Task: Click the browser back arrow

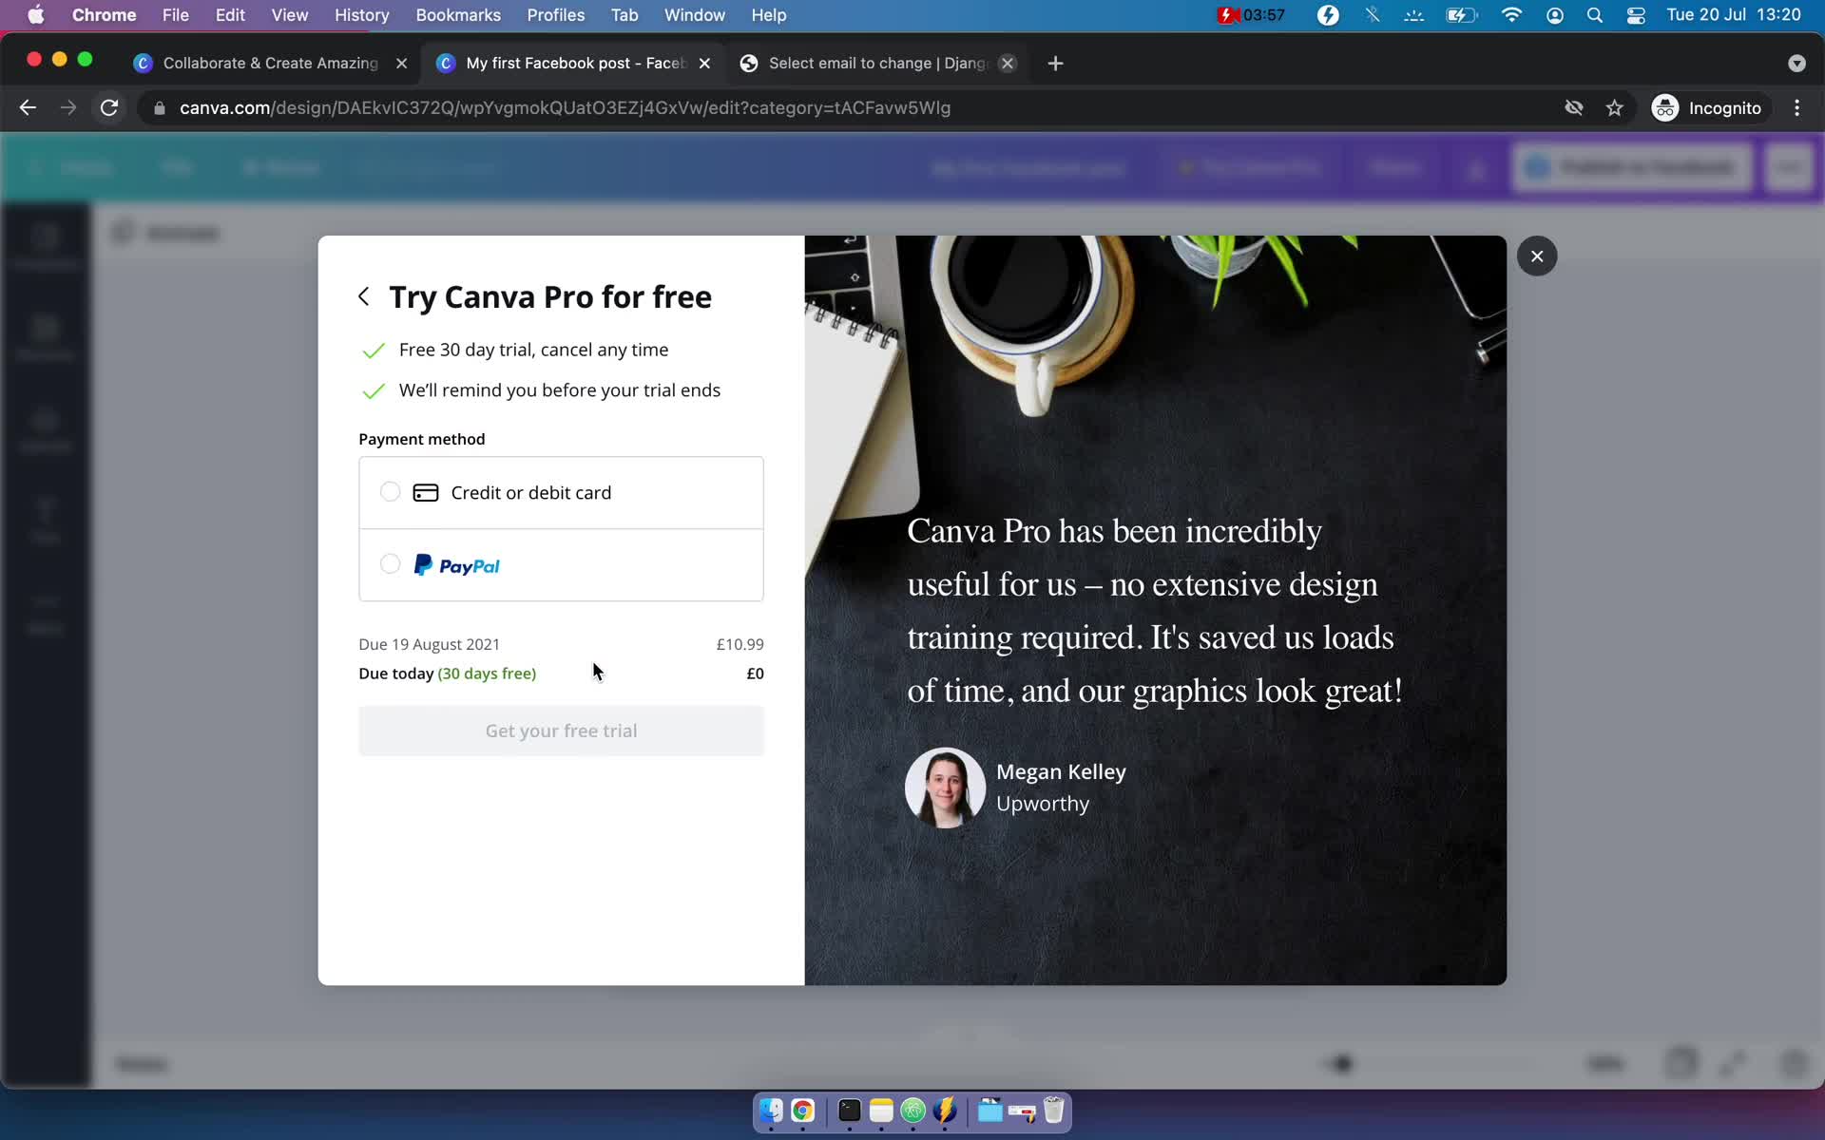Action: tap(28, 107)
